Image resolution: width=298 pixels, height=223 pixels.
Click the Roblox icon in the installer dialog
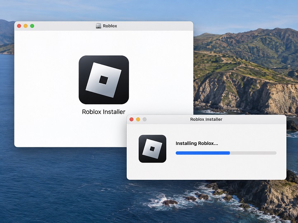click(x=152, y=149)
